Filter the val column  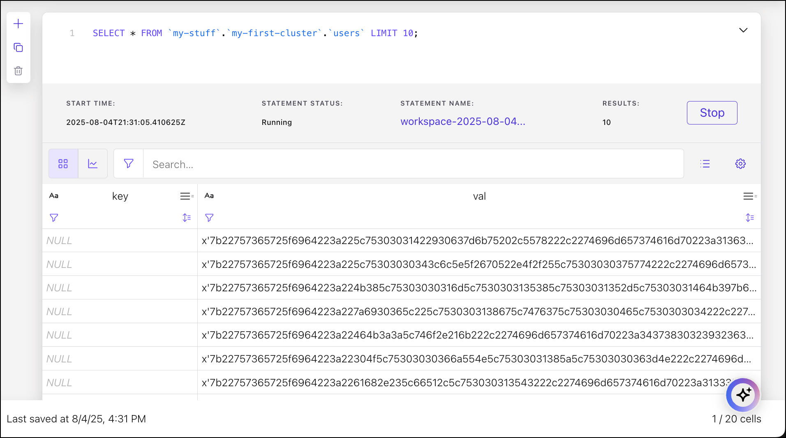point(209,218)
